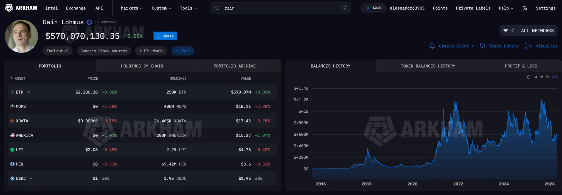Click the $570.07M ETH value

pyautogui.click(x=241, y=92)
